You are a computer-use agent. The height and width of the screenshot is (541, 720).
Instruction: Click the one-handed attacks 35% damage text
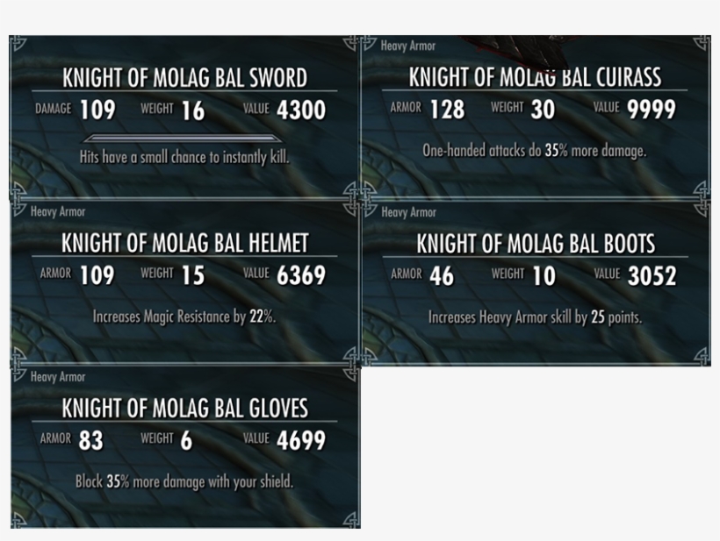(x=534, y=151)
